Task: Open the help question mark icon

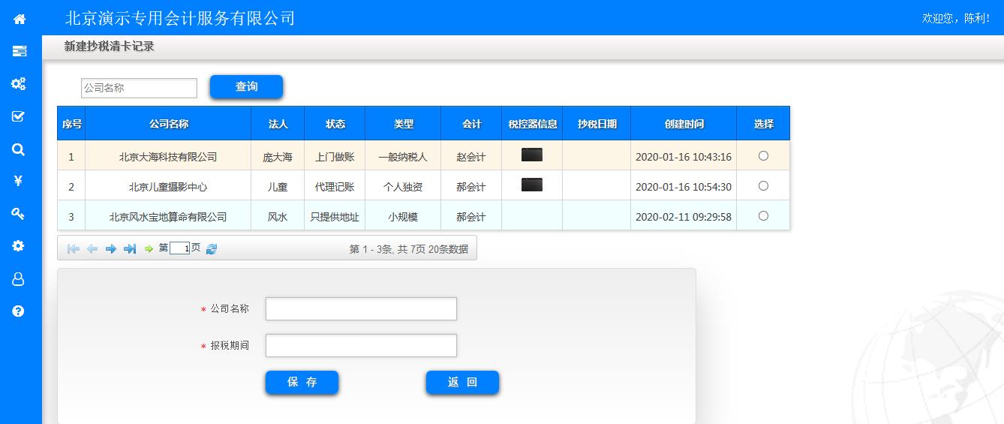Action: (x=19, y=311)
